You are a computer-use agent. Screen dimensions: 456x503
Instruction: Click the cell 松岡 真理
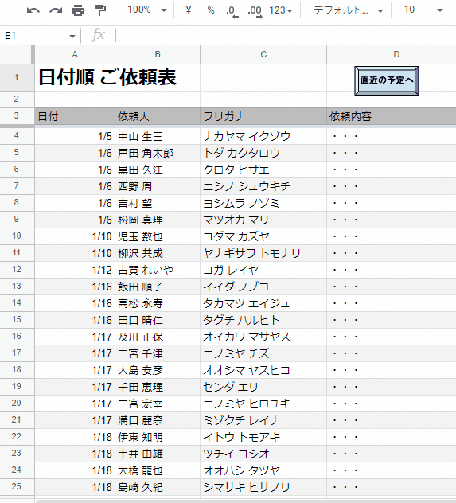point(158,220)
